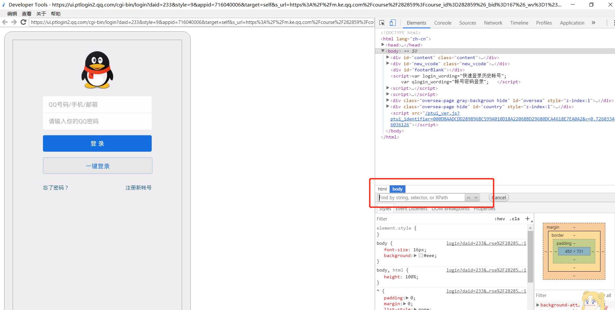Toggle .cls class editor

(x=514, y=219)
